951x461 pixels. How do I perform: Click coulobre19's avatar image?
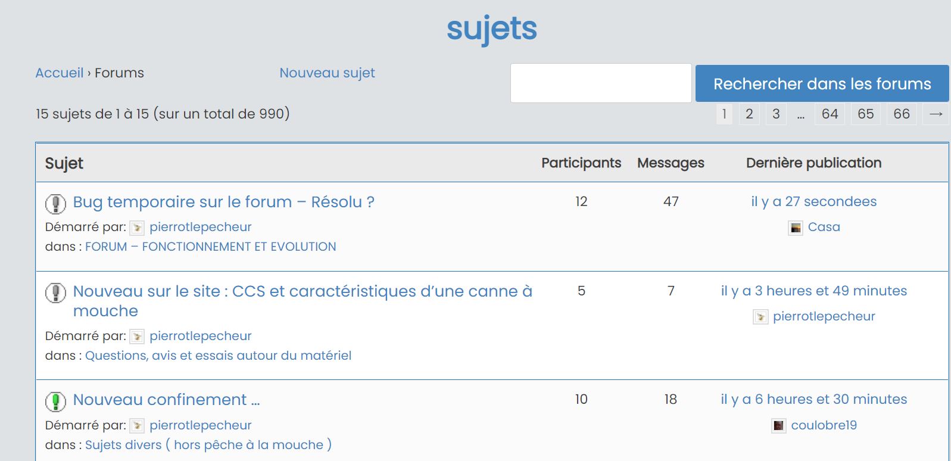point(778,426)
